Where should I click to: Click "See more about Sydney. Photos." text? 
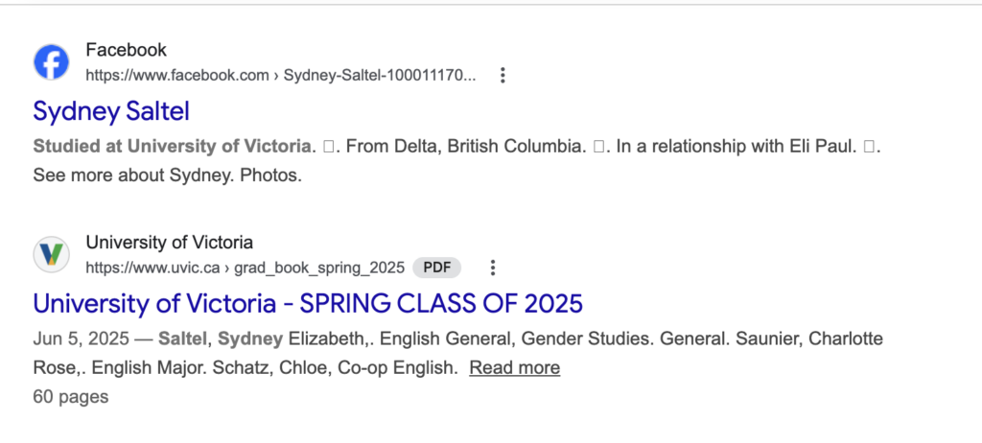[x=167, y=175]
